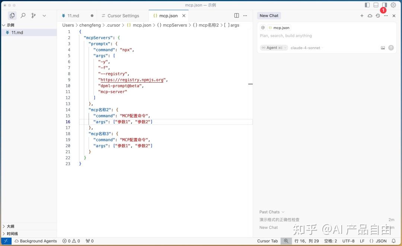Open the Source Control branch icon
402x246 pixels.
point(33,16)
